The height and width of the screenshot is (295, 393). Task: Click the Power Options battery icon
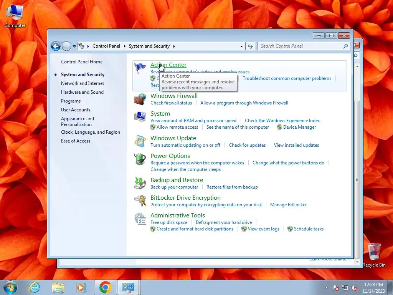coord(140,159)
